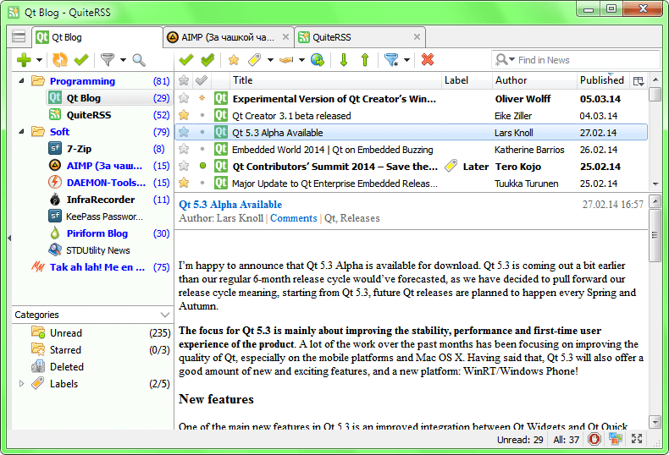Toggle star on Qt 5.3 Alpha Available
669x455 pixels.
tap(184, 133)
